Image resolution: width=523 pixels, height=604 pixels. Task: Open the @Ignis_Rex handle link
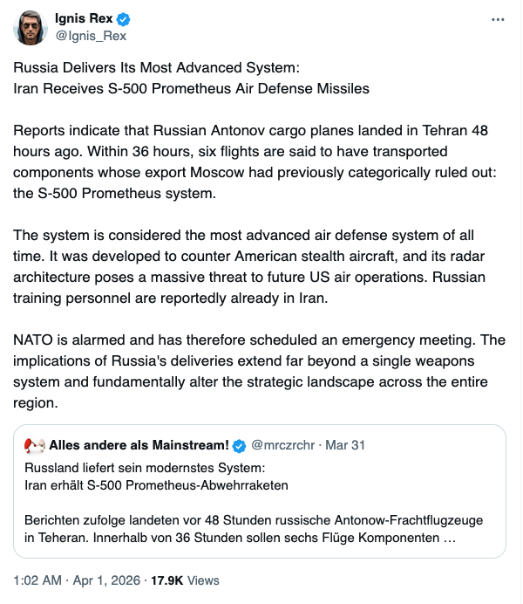(x=91, y=36)
